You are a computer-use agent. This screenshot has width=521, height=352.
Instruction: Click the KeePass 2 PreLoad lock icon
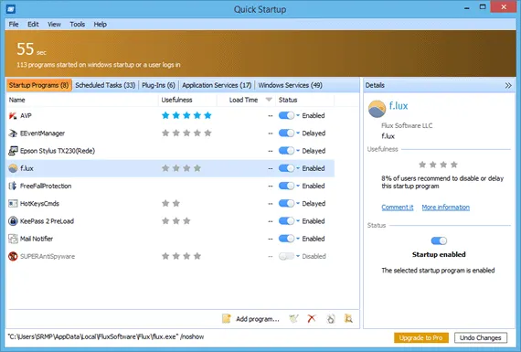(x=13, y=221)
